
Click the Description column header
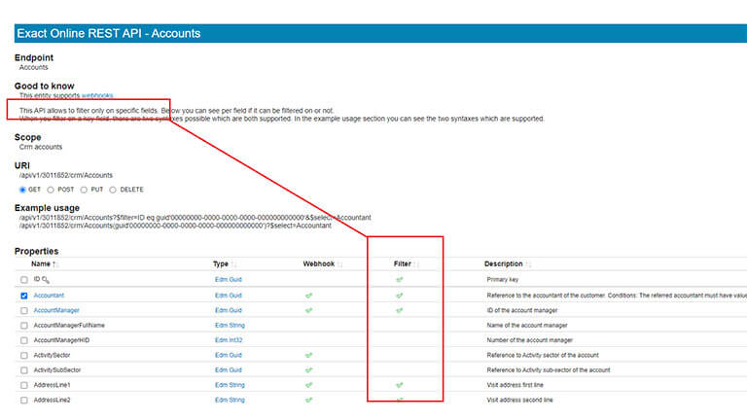[x=504, y=263]
